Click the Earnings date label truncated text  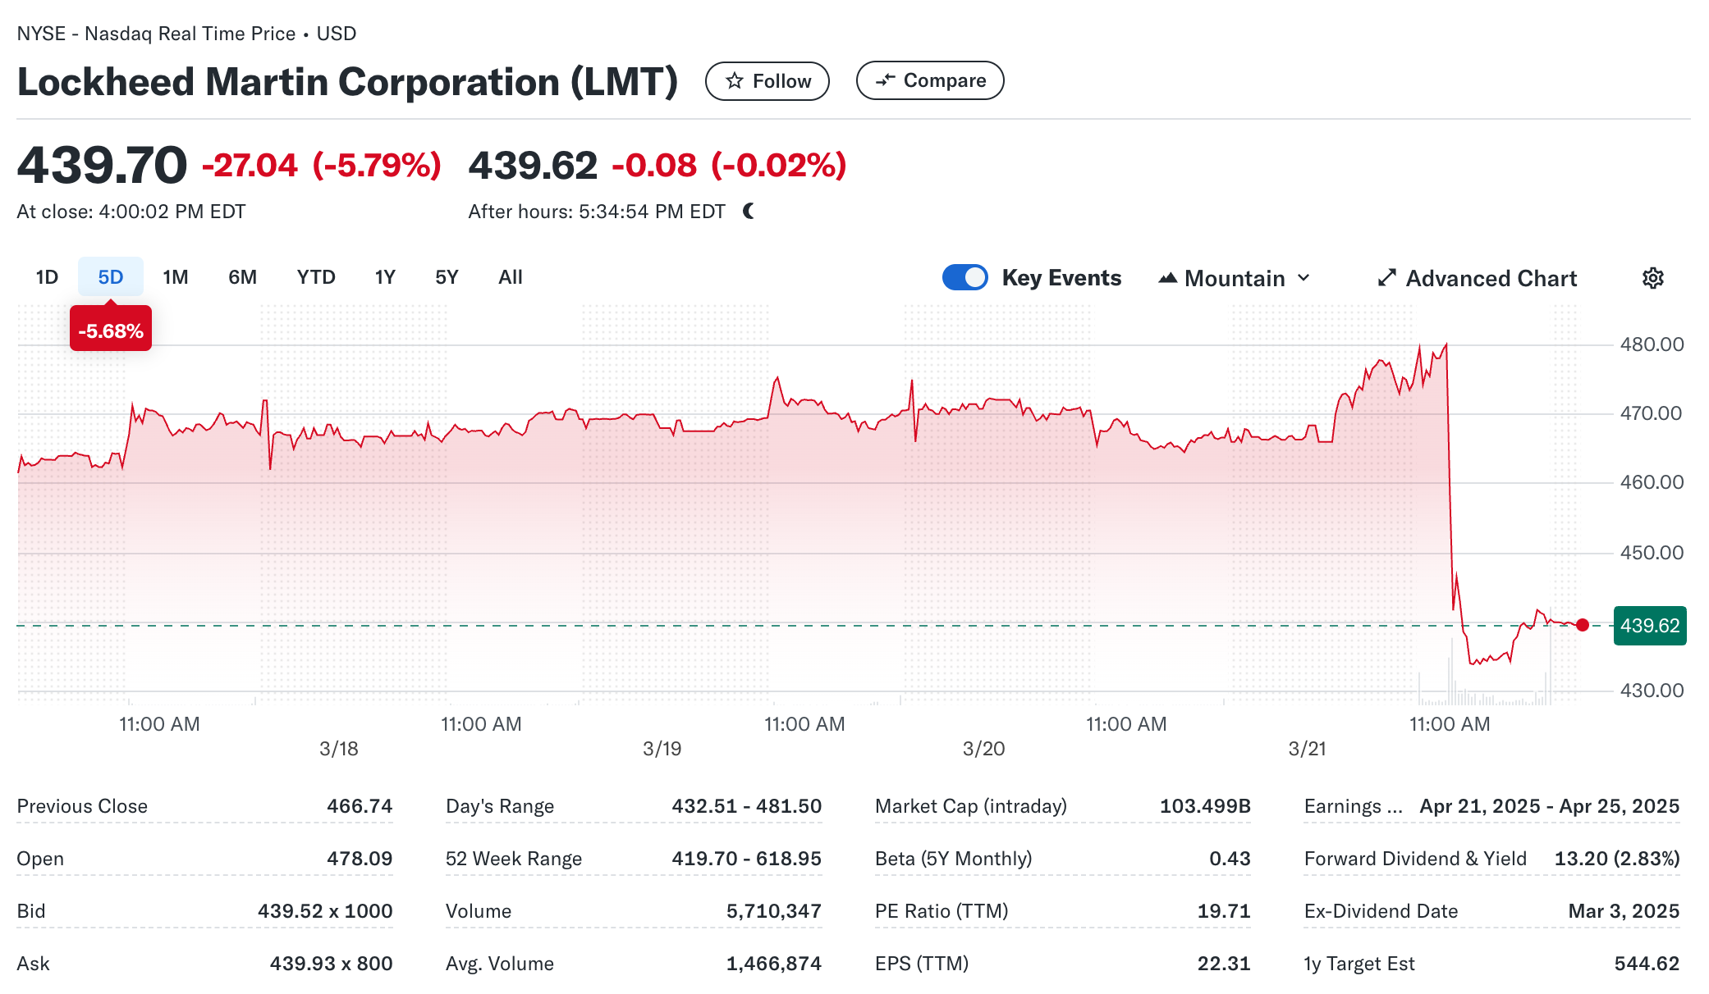1353,806
